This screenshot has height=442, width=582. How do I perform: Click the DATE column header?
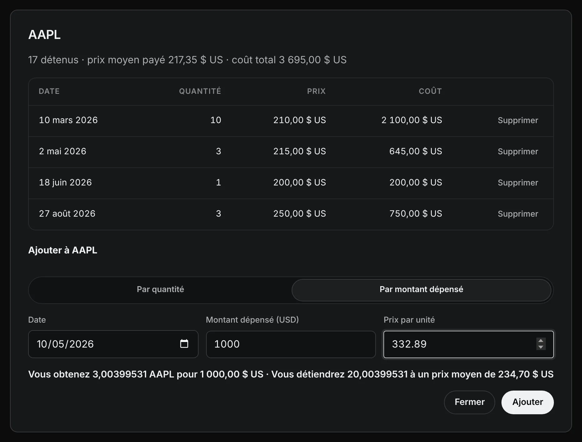click(x=49, y=91)
